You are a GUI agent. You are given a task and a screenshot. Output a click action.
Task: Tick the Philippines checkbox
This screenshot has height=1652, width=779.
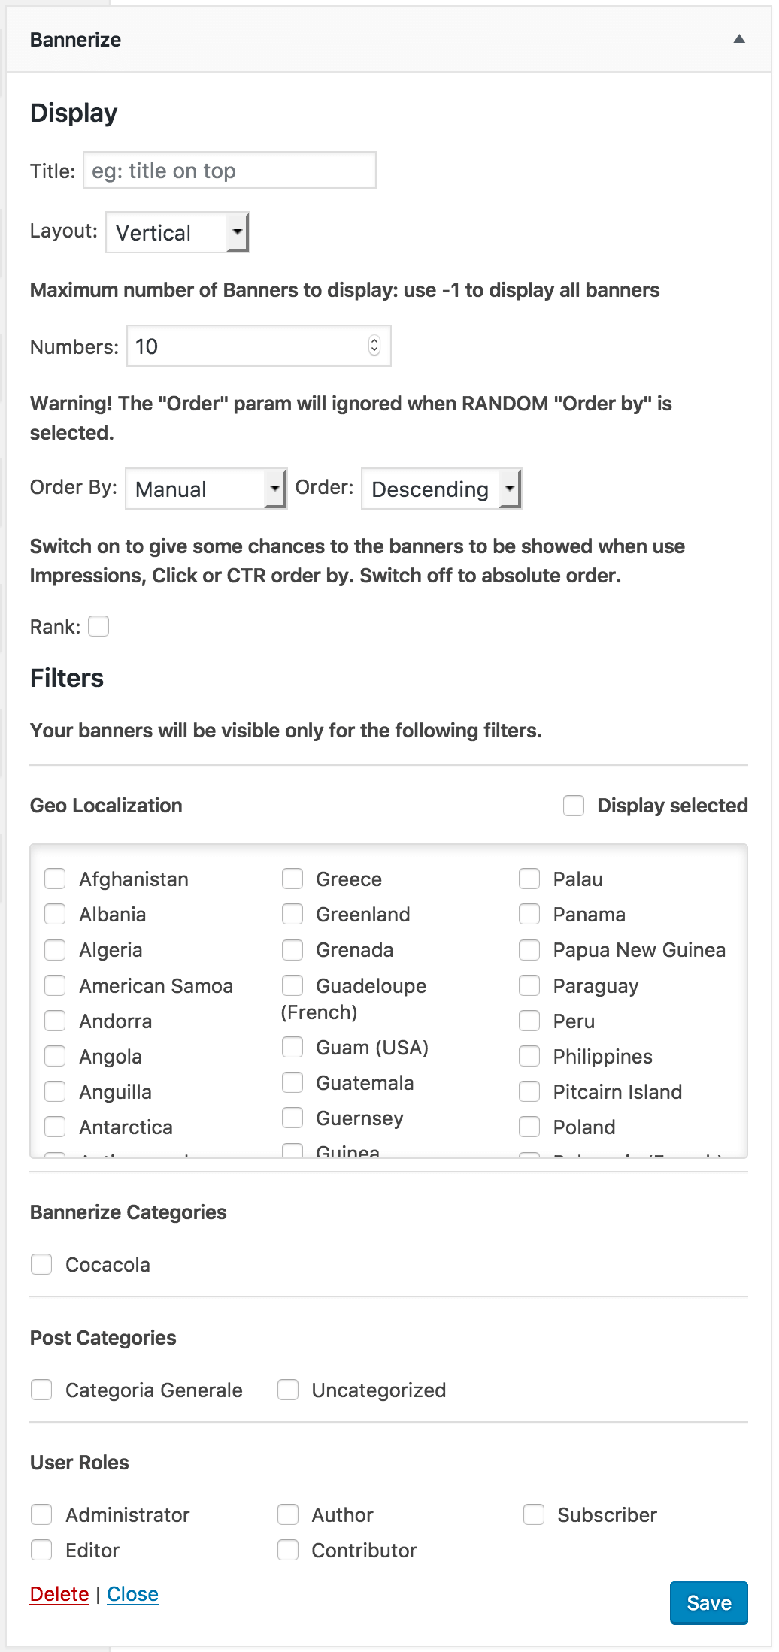(529, 1056)
